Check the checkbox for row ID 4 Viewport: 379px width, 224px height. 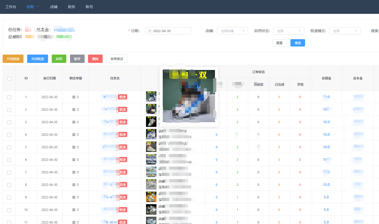point(9,134)
